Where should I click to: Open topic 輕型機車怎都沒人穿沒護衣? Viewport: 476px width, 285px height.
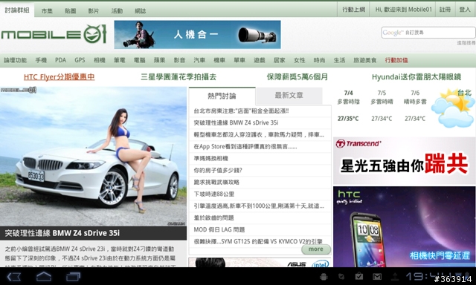pos(259,134)
